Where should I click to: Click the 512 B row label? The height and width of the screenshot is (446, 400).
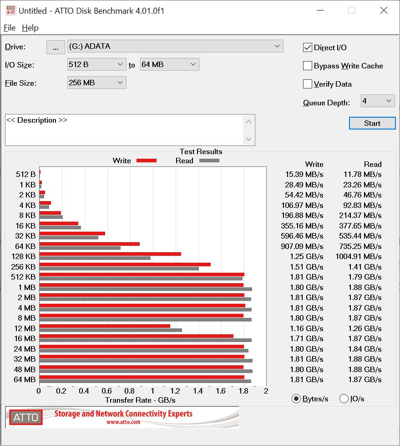pos(26,174)
